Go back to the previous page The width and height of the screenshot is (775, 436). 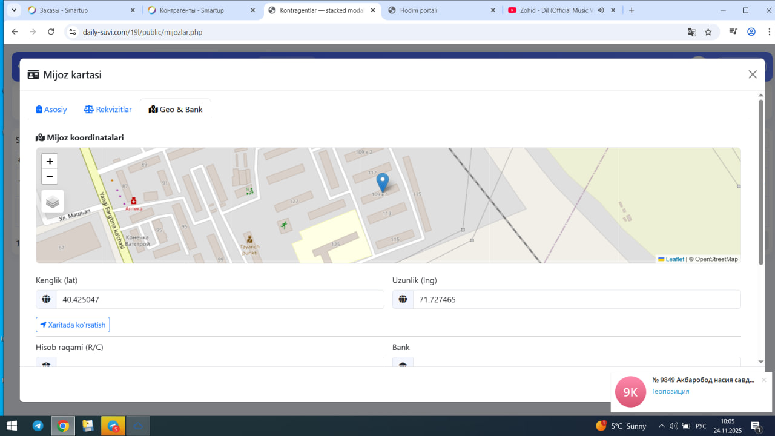click(x=15, y=32)
